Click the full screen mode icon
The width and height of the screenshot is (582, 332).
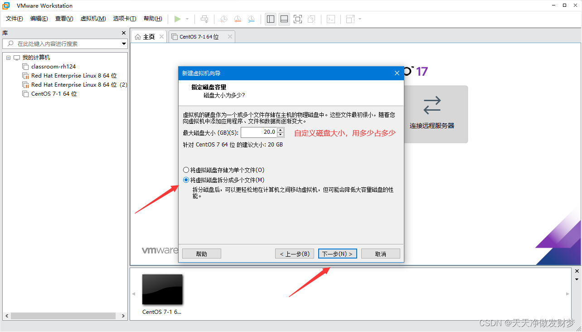[x=298, y=19]
